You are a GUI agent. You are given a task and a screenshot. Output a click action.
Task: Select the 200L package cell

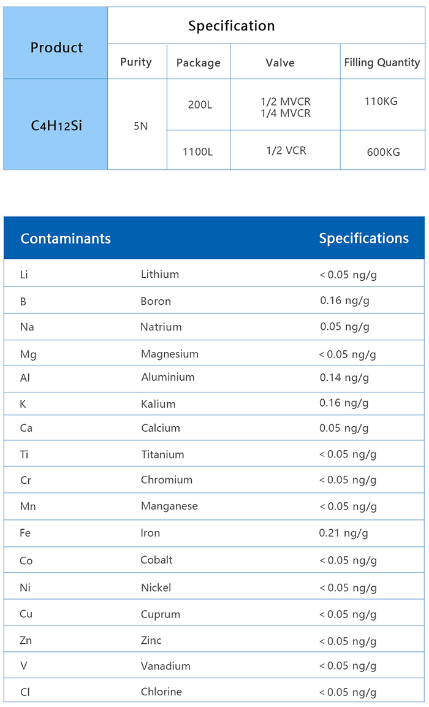point(200,105)
